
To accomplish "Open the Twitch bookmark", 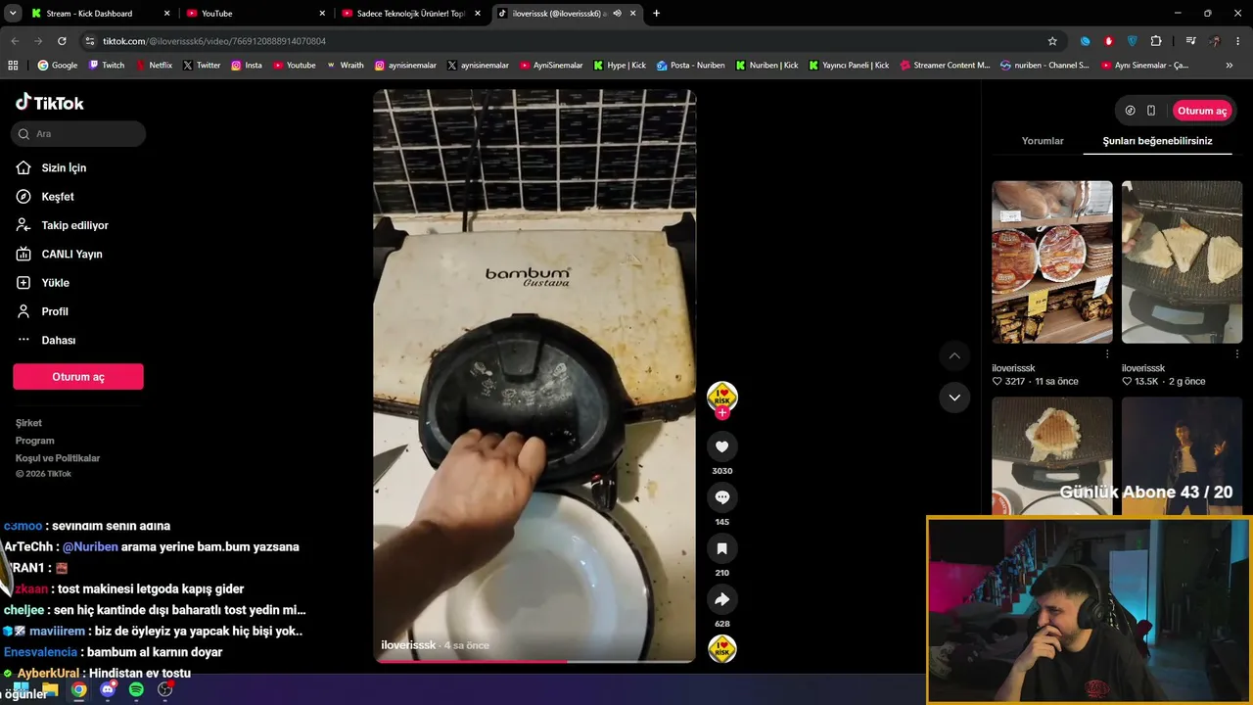I will pos(107,66).
